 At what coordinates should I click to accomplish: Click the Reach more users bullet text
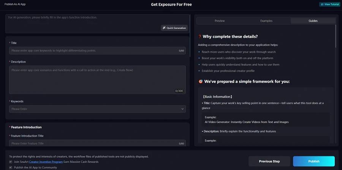coord(239,52)
